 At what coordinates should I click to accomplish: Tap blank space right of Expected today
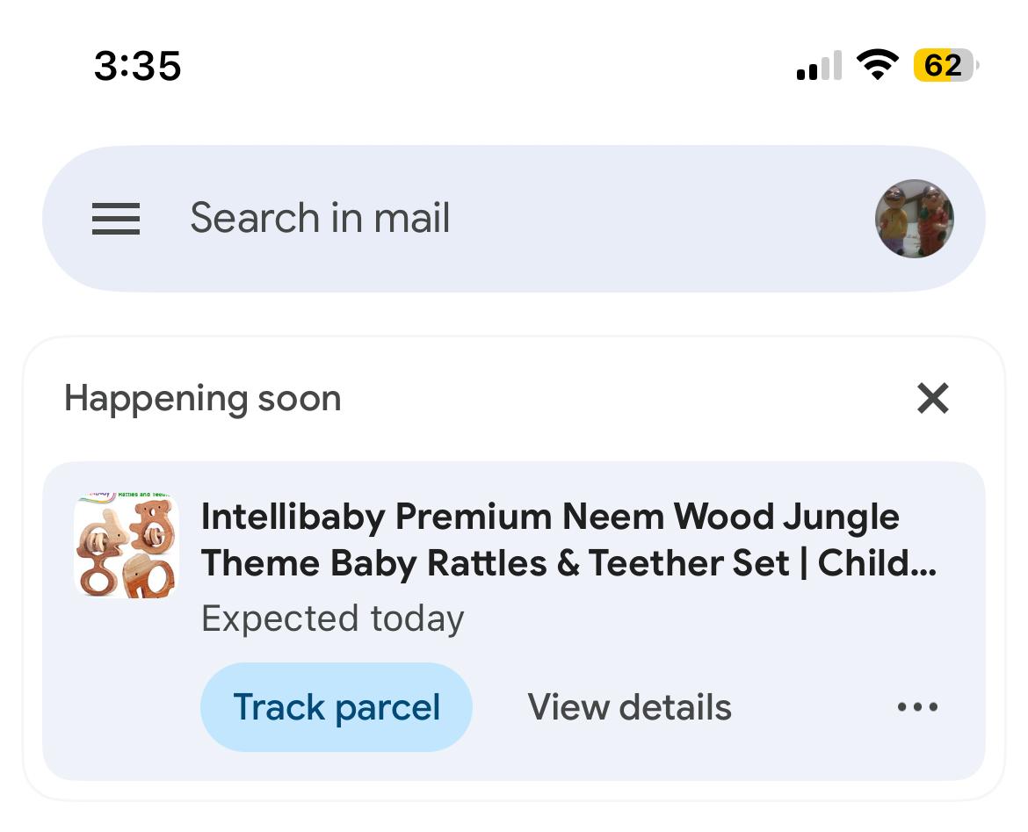[703, 619]
